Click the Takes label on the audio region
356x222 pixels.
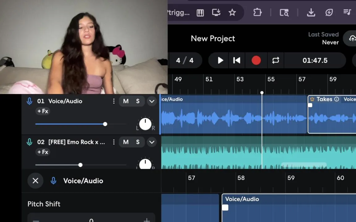[x=324, y=99]
